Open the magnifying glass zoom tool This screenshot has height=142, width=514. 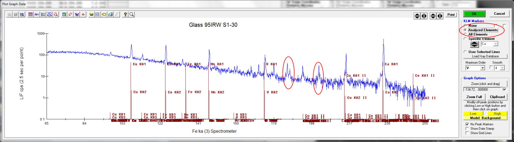pos(131,14)
